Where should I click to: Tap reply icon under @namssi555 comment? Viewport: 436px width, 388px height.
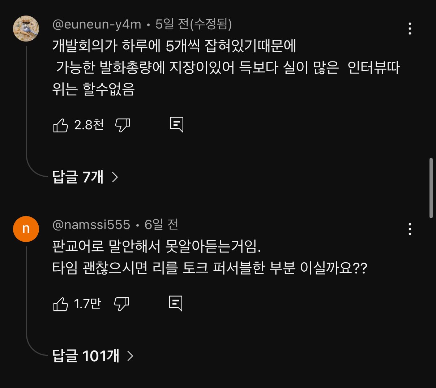pyautogui.click(x=176, y=304)
